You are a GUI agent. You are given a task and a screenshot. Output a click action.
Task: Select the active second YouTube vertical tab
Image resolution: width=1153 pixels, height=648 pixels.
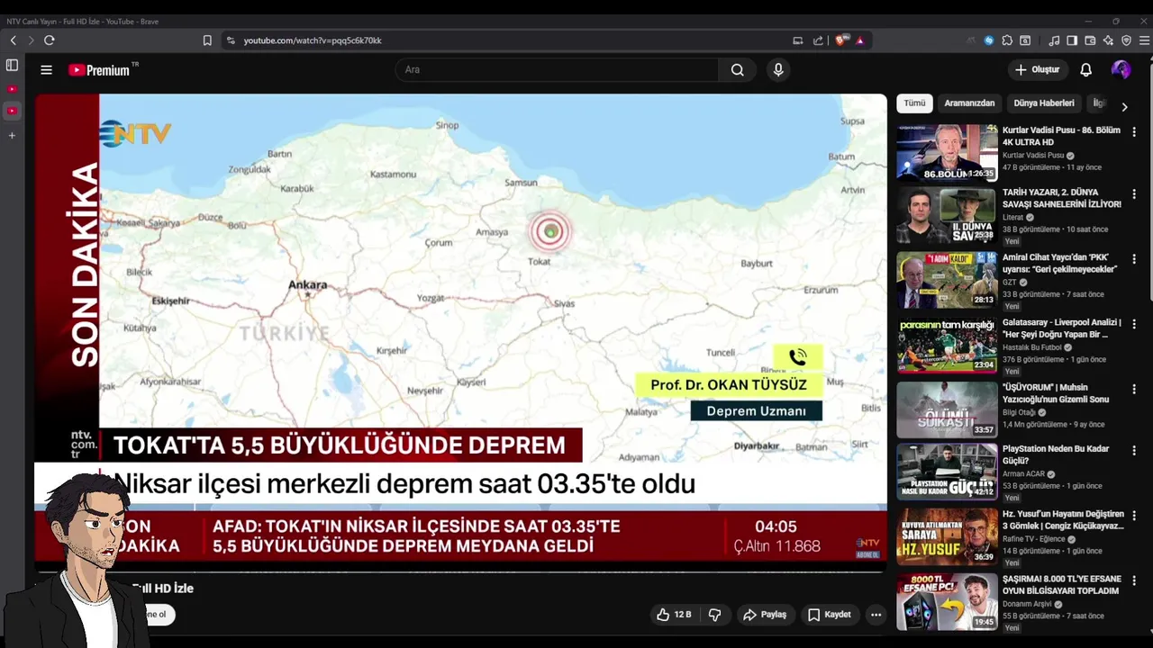(x=12, y=111)
